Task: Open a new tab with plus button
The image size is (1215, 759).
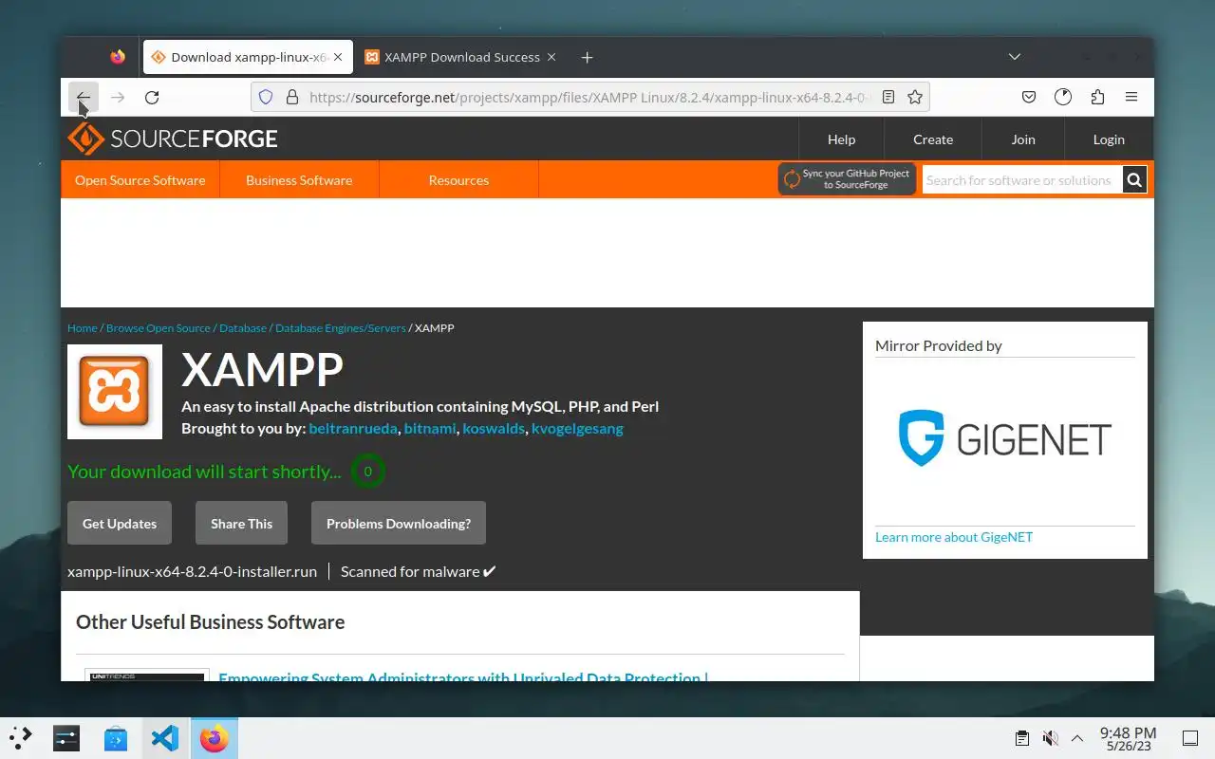Action: pyautogui.click(x=587, y=57)
